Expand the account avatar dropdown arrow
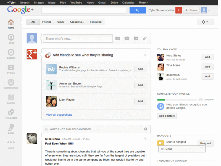The image size is (221, 166). pyautogui.click(x=209, y=10)
